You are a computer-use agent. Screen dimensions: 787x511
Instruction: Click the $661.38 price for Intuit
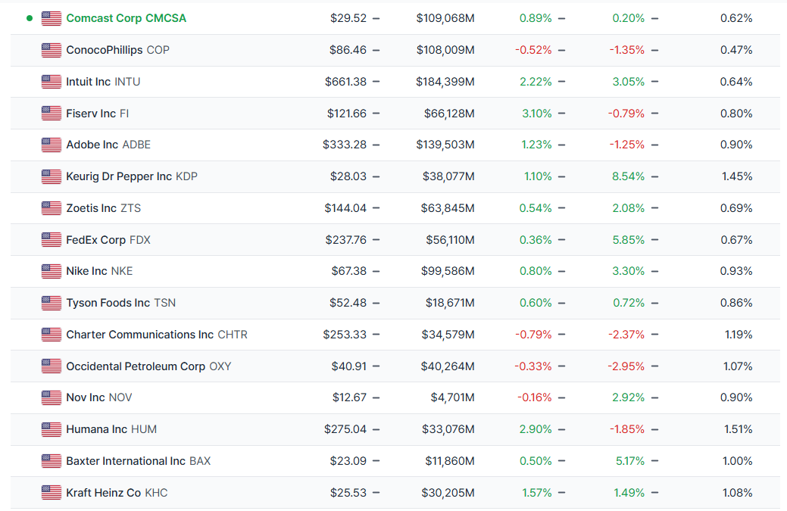(x=345, y=82)
